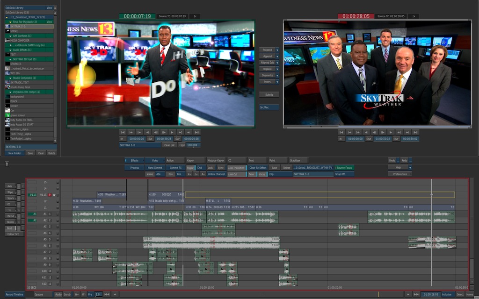Click the Subclip button
This screenshot has height=299, width=479.
click(269, 94)
